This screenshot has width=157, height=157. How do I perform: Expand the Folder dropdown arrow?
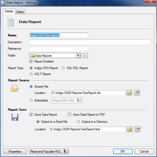coord(78,55)
